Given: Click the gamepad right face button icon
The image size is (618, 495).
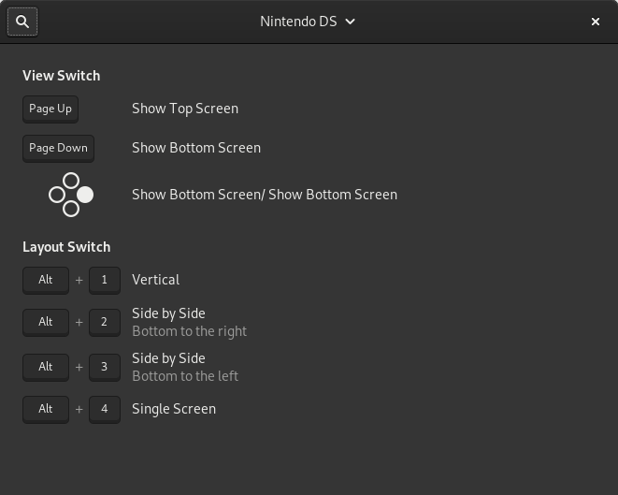Looking at the screenshot, I should coord(85,195).
